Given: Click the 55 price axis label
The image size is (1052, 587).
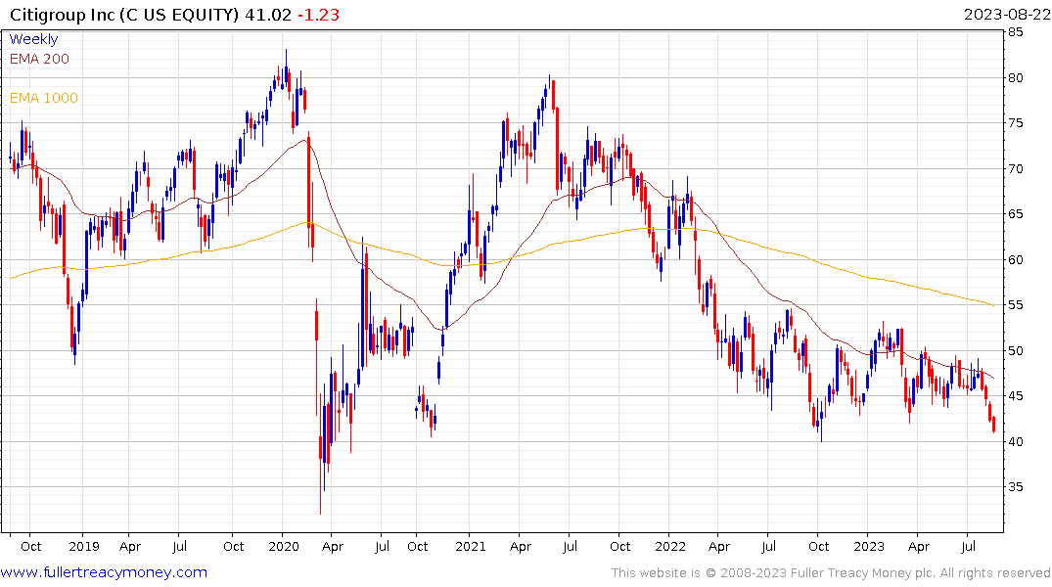Looking at the screenshot, I should (x=1015, y=304).
